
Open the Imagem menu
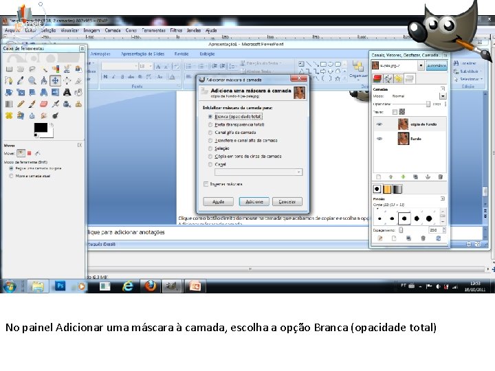pos(91,30)
